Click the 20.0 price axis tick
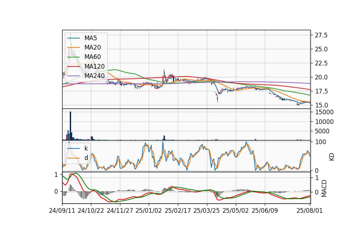The image size is (345, 248). point(321,77)
